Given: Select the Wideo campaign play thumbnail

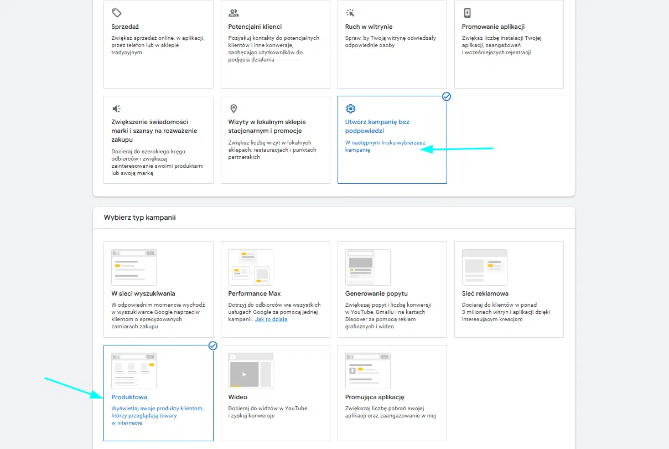Looking at the screenshot, I should (x=251, y=370).
